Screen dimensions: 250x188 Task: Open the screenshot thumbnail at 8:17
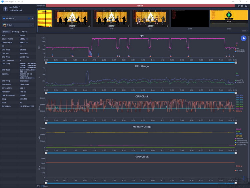72,19
